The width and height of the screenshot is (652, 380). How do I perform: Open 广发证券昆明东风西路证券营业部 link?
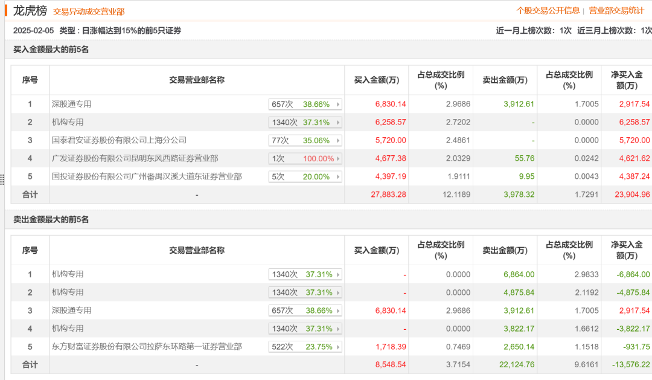click(135, 158)
